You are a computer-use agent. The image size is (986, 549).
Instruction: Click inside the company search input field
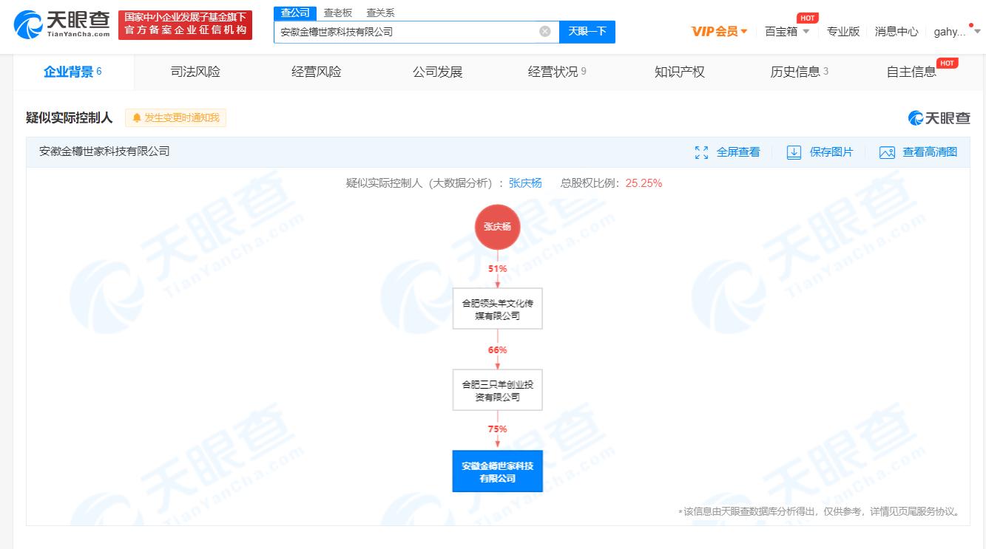pos(407,31)
